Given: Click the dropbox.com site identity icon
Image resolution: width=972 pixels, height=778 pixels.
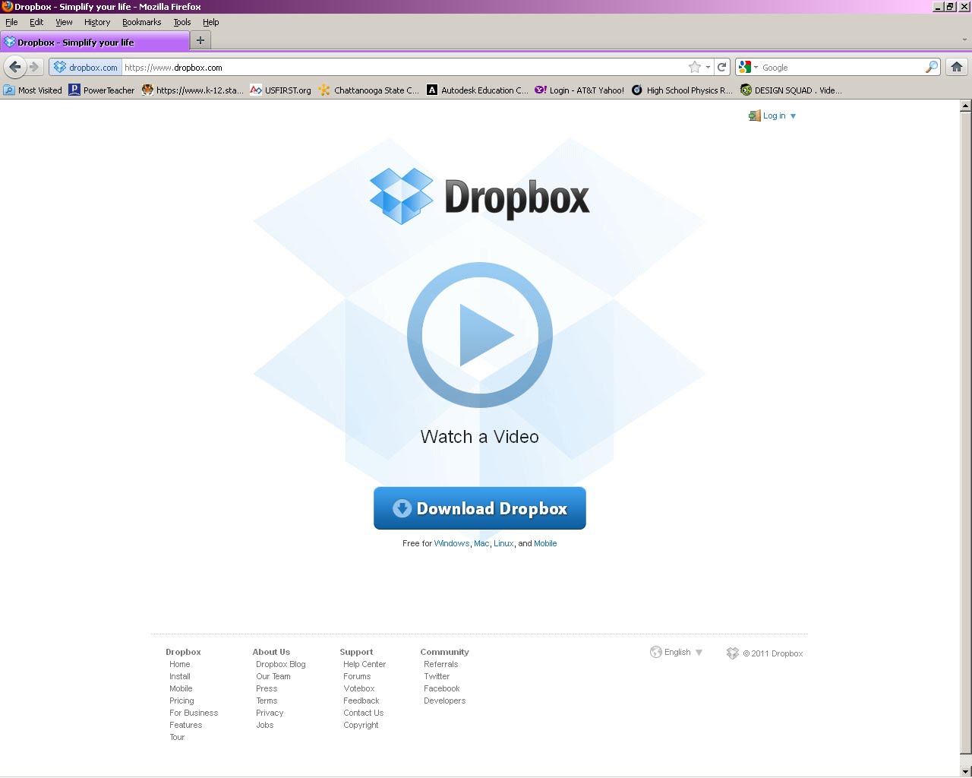Looking at the screenshot, I should 86,67.
